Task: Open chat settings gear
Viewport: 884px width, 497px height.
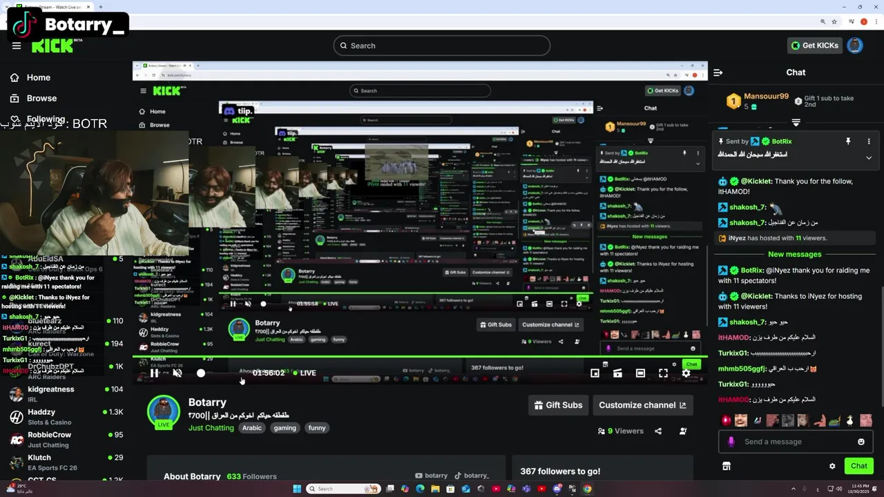Action: coord(832,466)
